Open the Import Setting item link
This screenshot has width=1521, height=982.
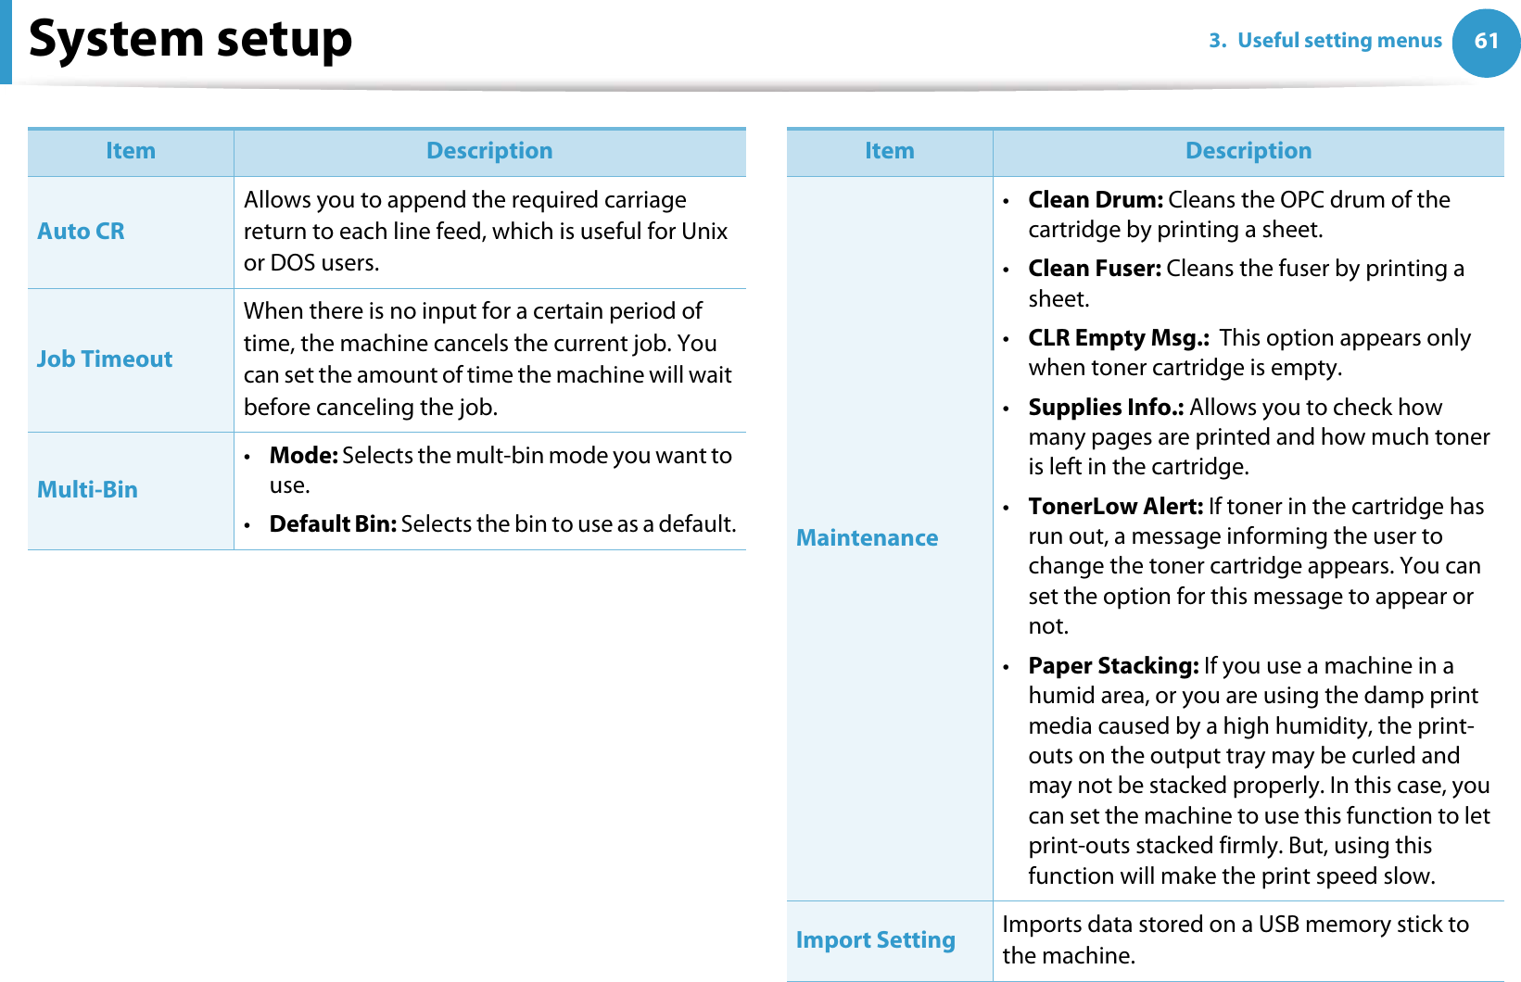[875, 940]
